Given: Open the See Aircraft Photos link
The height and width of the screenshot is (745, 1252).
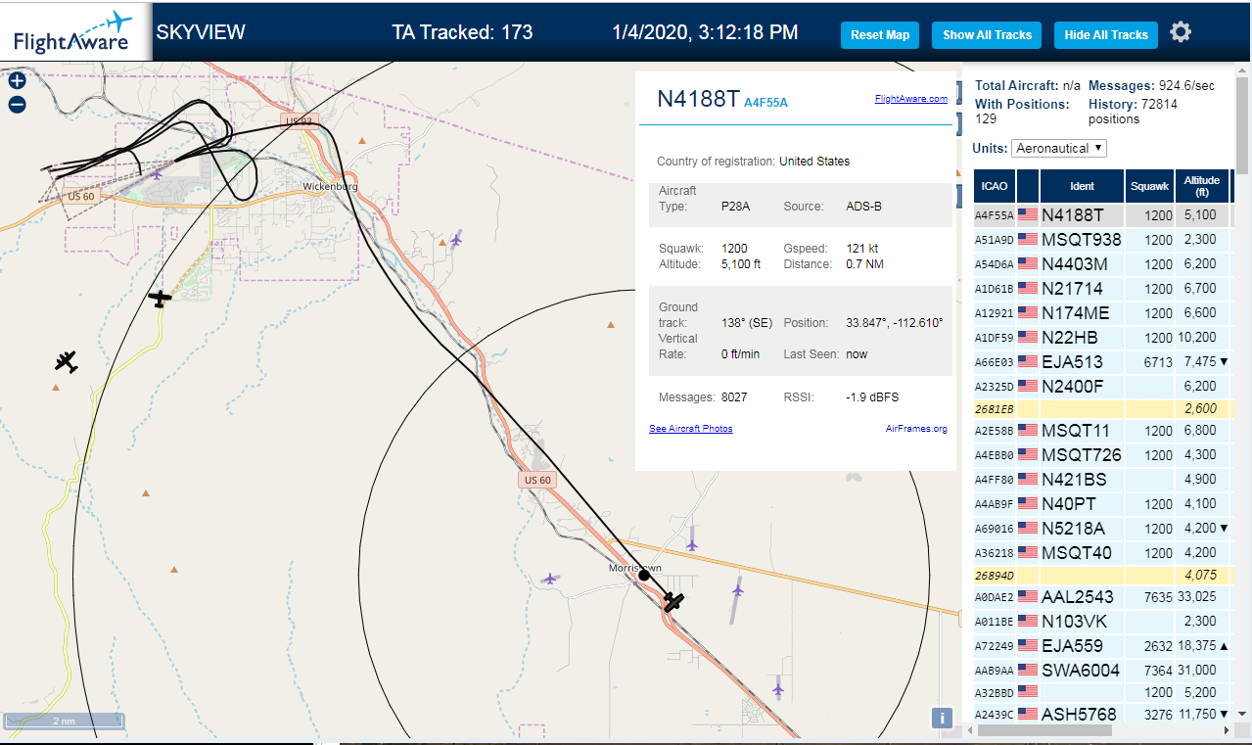Looking at the screenshot, I should 691,429.
